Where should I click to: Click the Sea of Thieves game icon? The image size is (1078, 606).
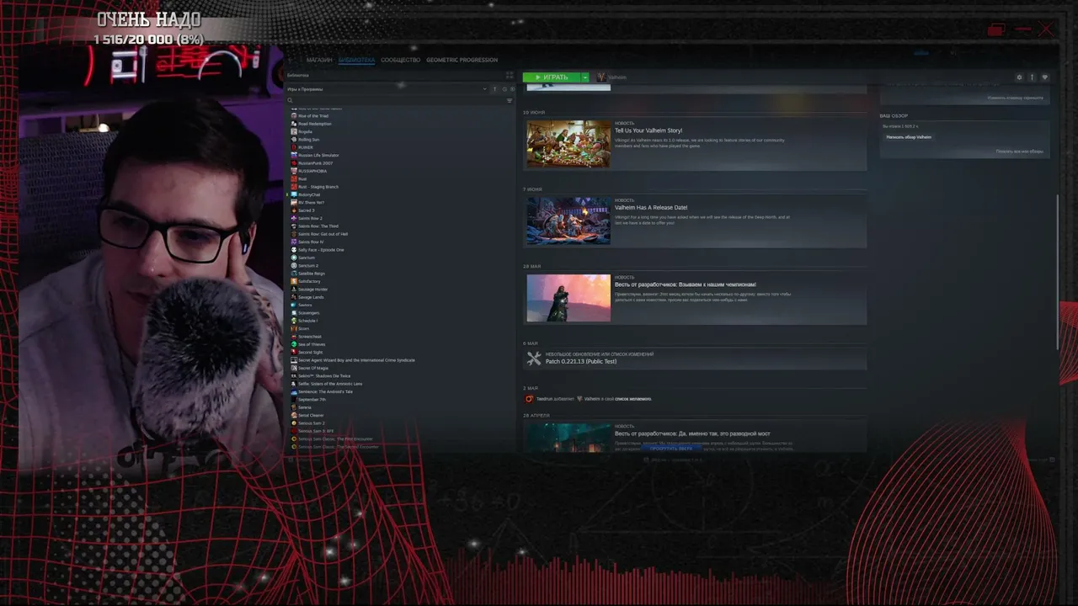(294, 344)
